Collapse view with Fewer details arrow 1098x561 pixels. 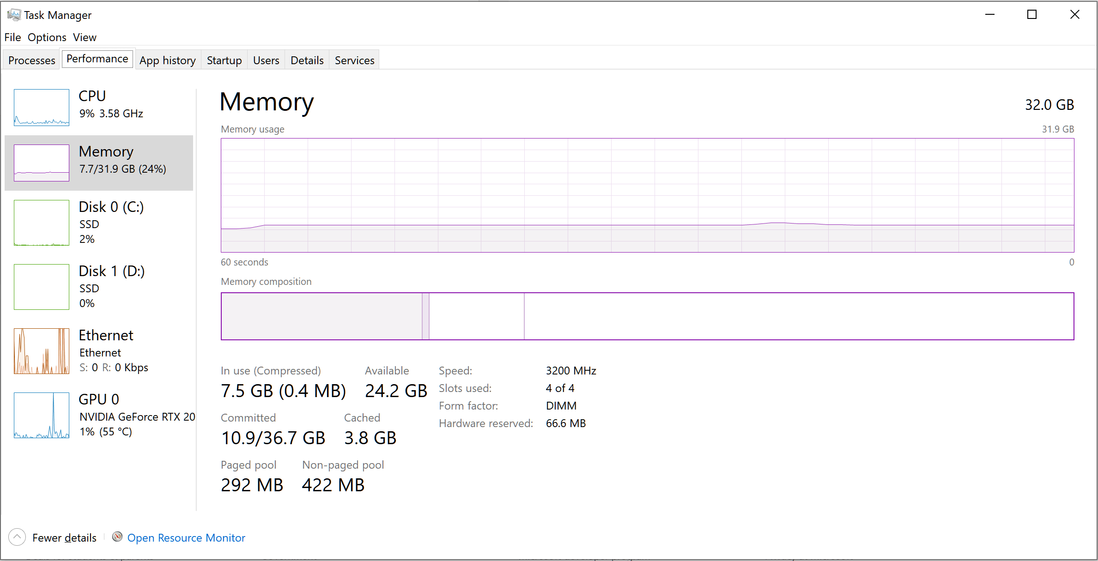click(x=17, y=537)
